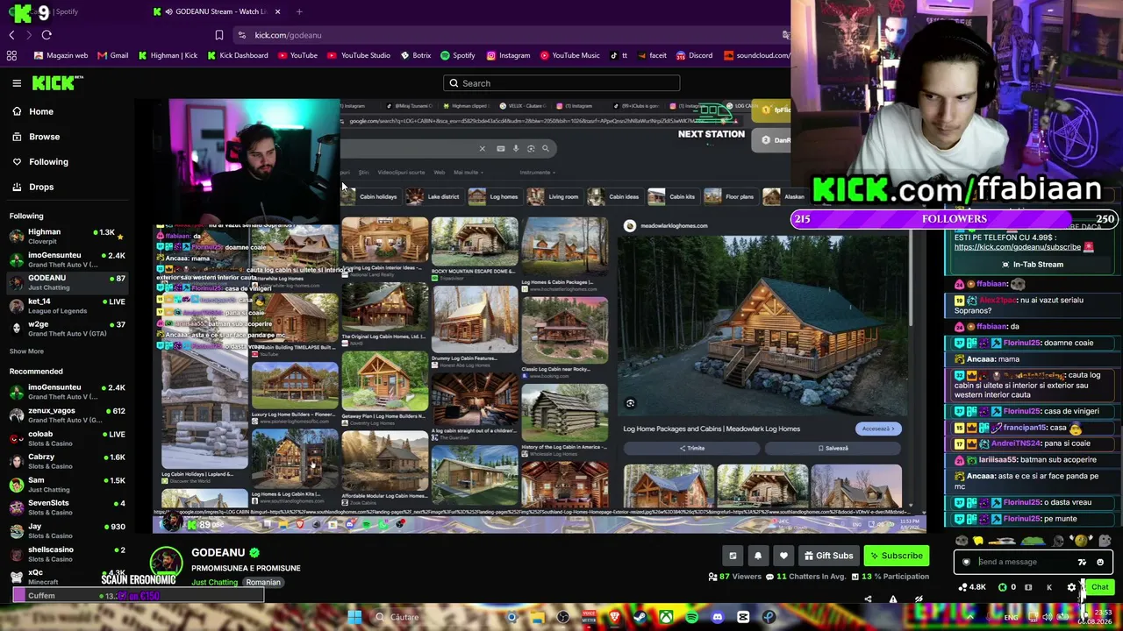Image resolution: width=1123 pixels, height=631 pixels.
Task: Open ket_14 channel in the sidebar
Action: click(x=66, y=305)
